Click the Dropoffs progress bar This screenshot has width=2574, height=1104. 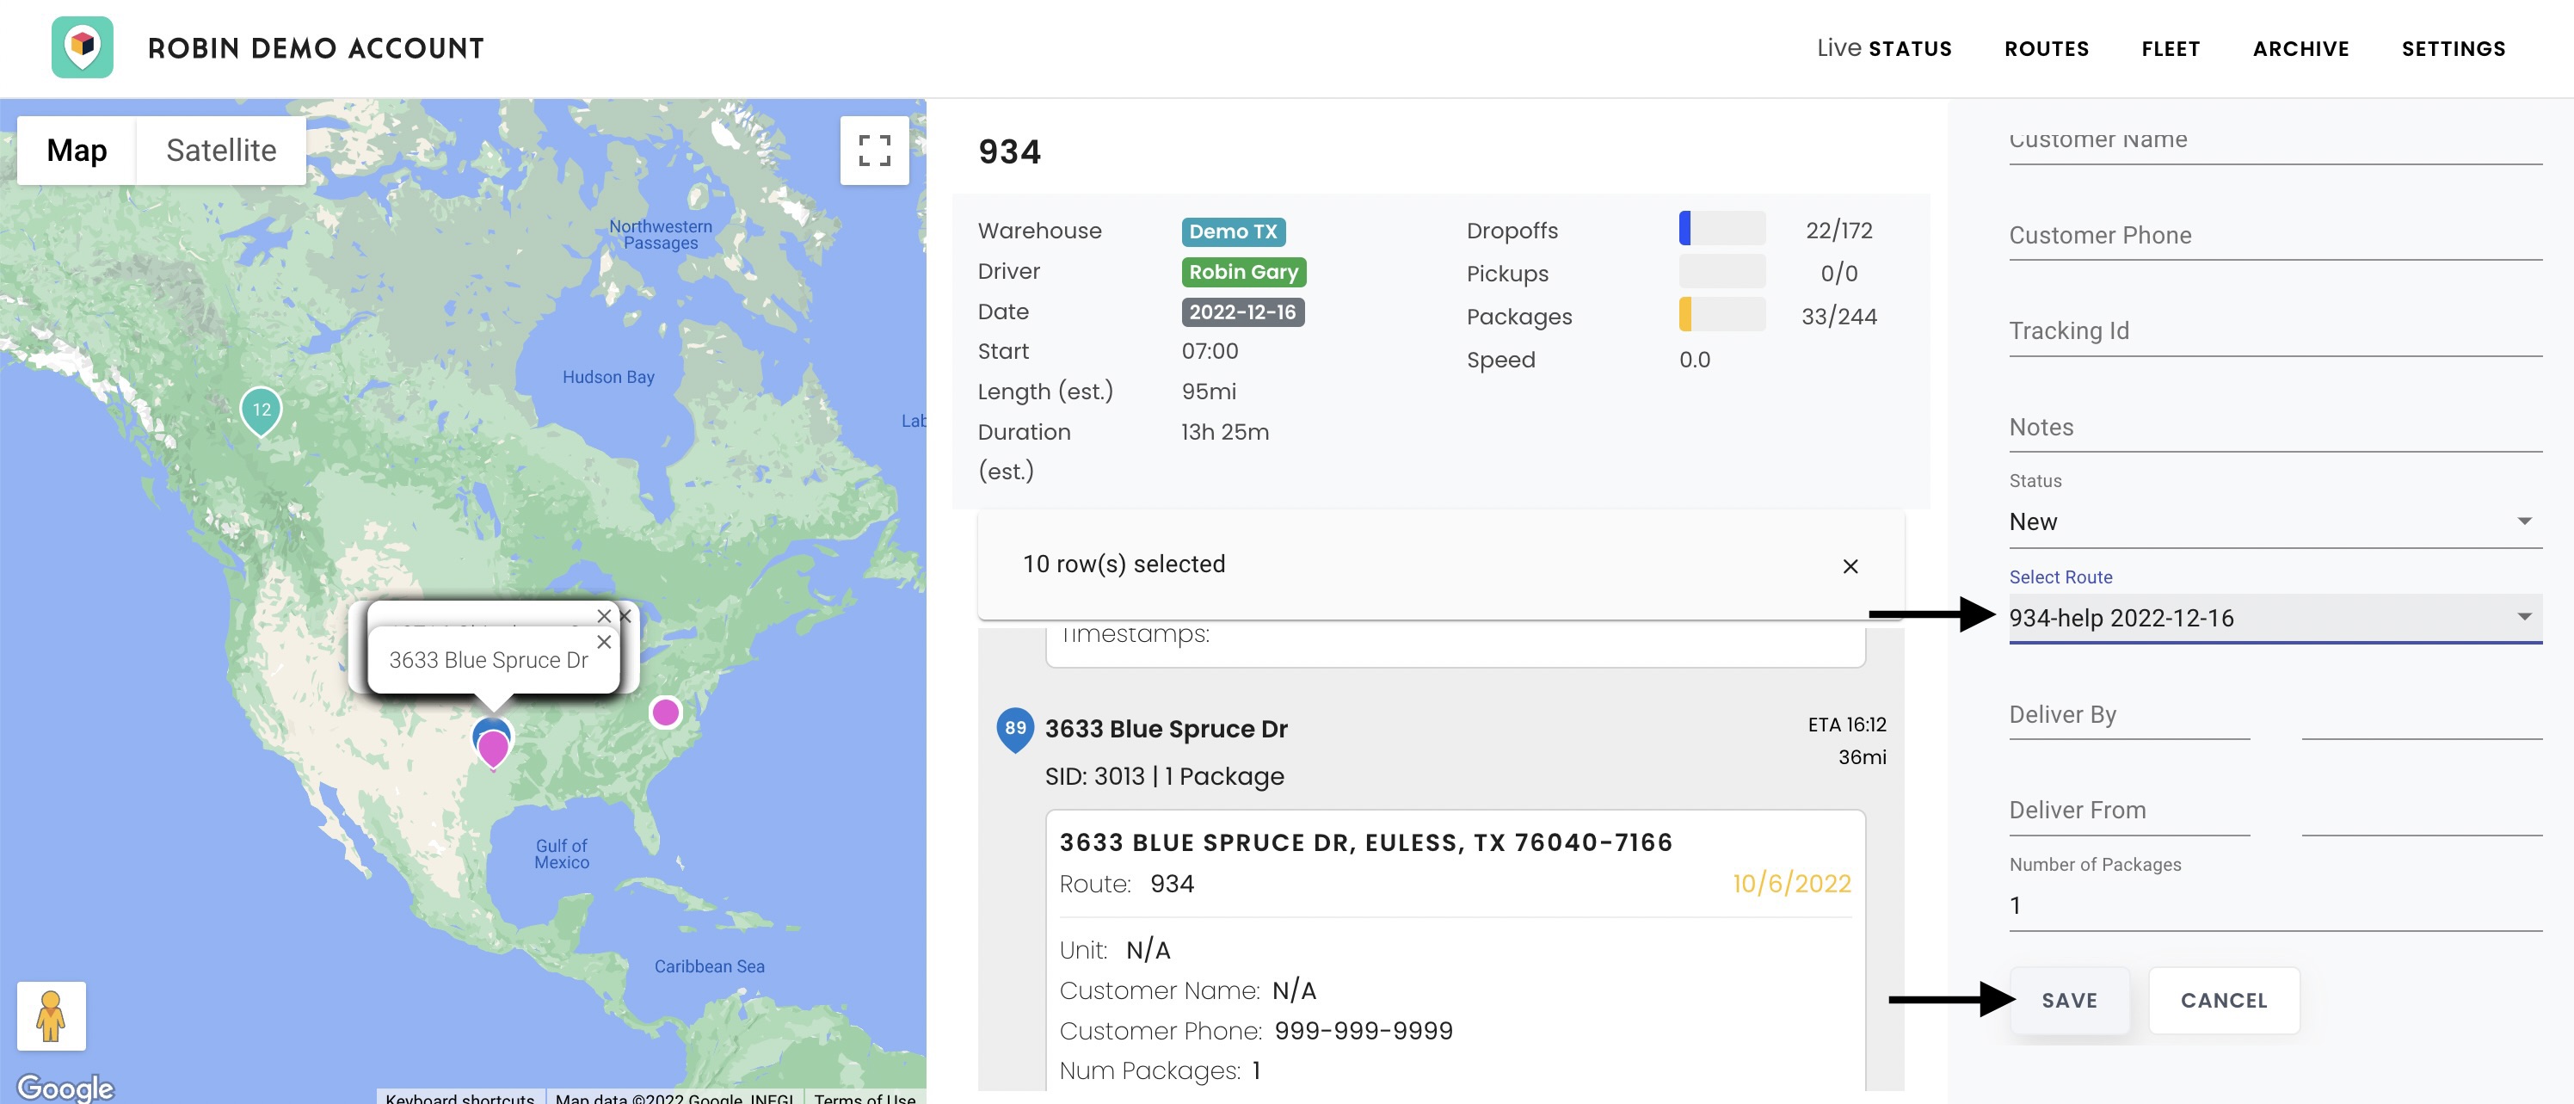coord(1721,229)
